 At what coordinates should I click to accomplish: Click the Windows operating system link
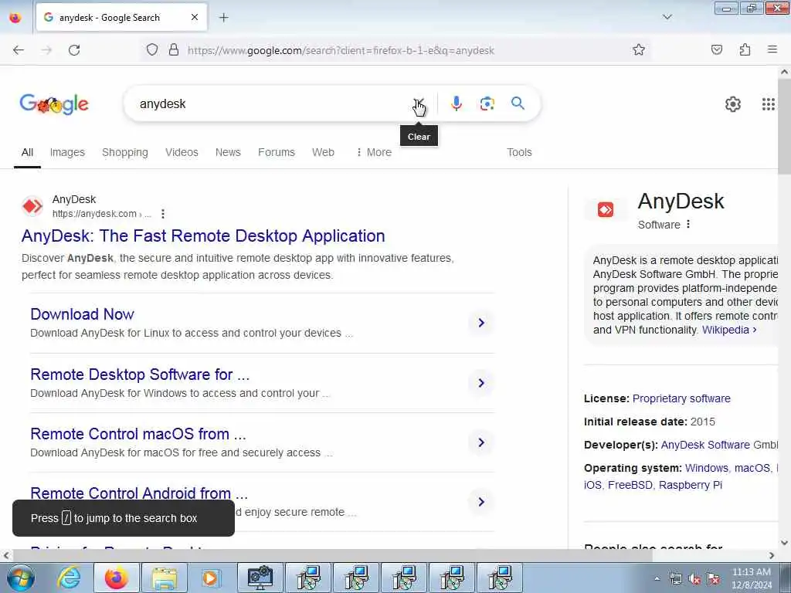[x=706, y=468]
